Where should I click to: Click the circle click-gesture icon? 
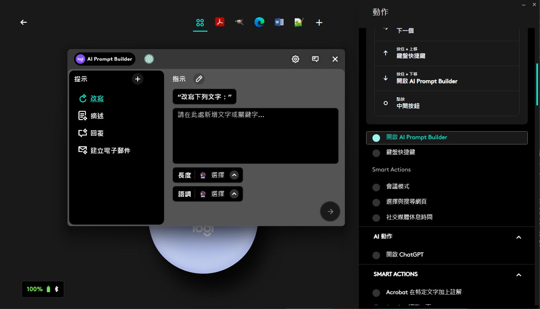click(385, 103)
